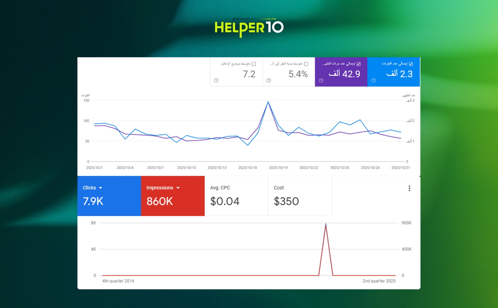Open help icon in purple impressions card
Viewport: 498px width, 308px height.
coord(321,81)
